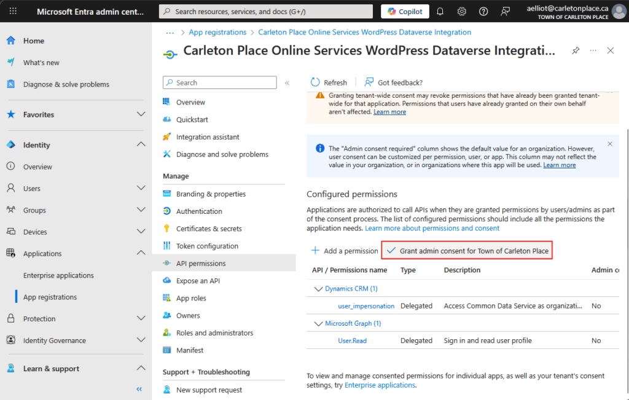Open portal settings gear icon
This screenshot has height=400, width=629.
462,12
